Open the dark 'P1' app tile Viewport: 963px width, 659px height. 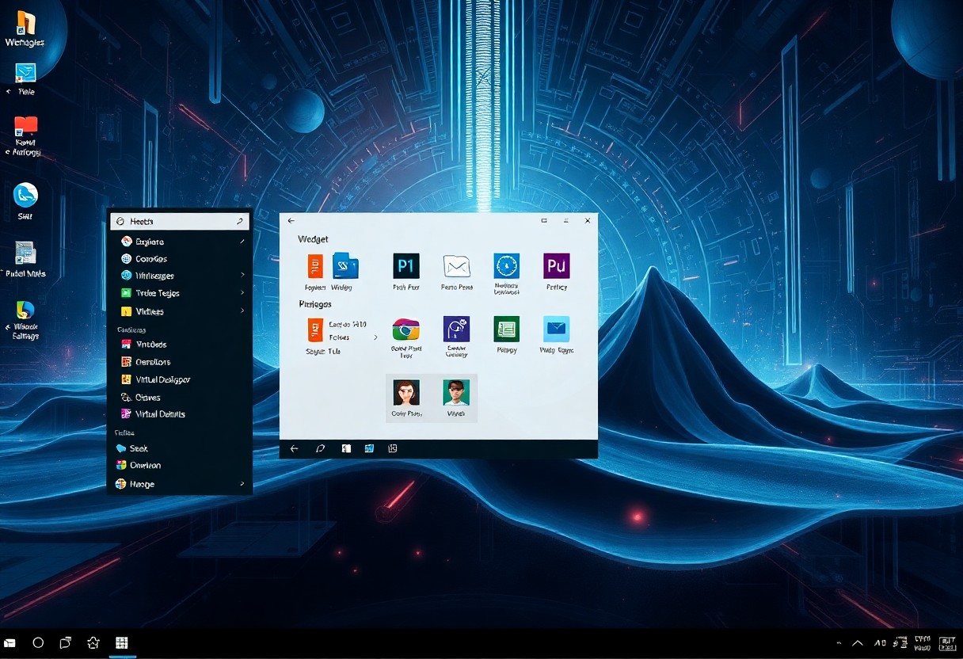tap(406, 266)
